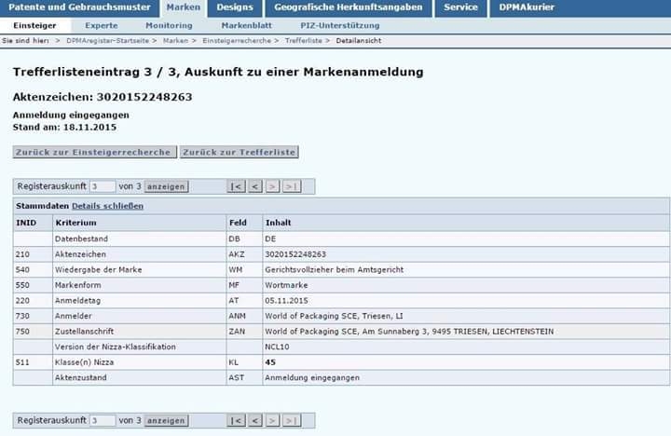Go to first register entry icon
This screenshot has height=436, width=671.
click(236, 186)
